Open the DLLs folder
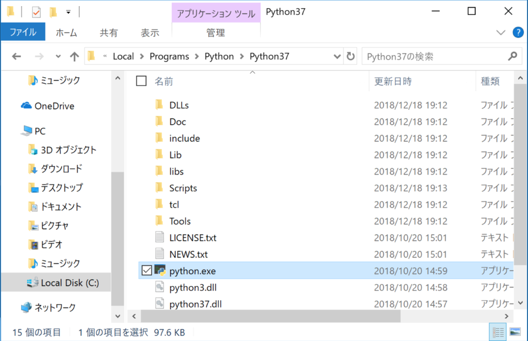This screenshot has width=528, height=341. pos(178,105)
